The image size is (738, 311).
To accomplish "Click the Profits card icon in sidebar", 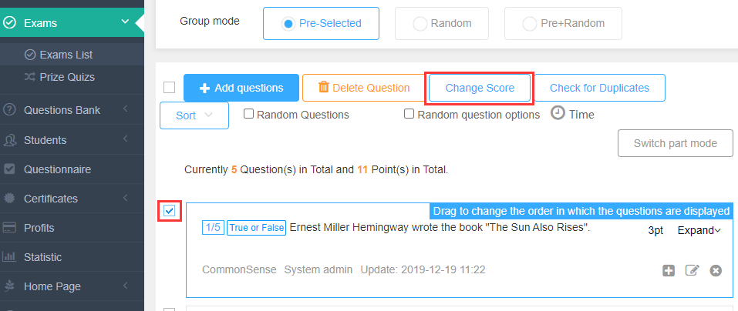I will [x=9, y=228].
